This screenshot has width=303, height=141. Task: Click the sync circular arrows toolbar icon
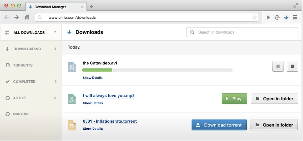coord(277,17)
